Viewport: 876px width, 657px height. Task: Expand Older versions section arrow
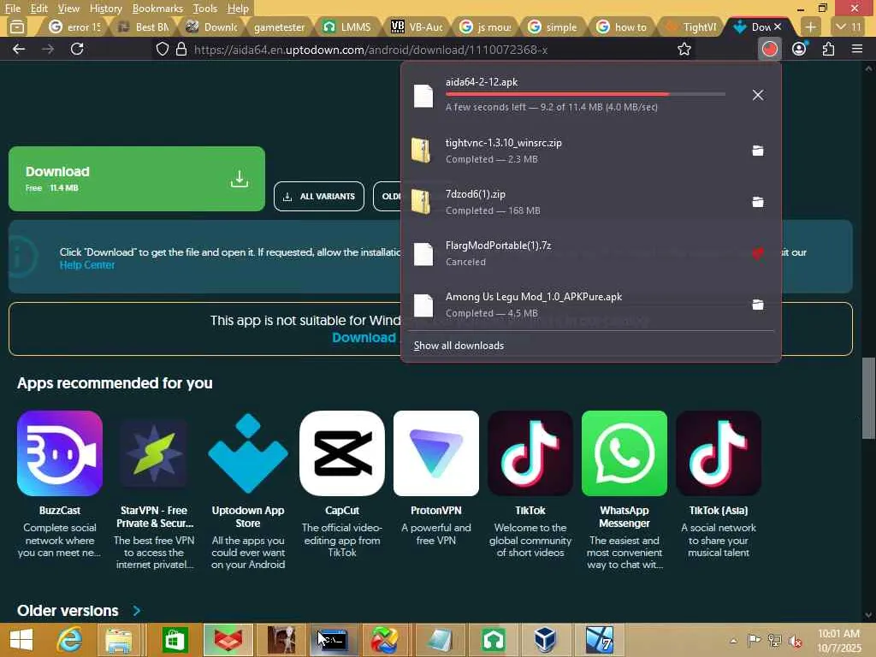point(137,611)
